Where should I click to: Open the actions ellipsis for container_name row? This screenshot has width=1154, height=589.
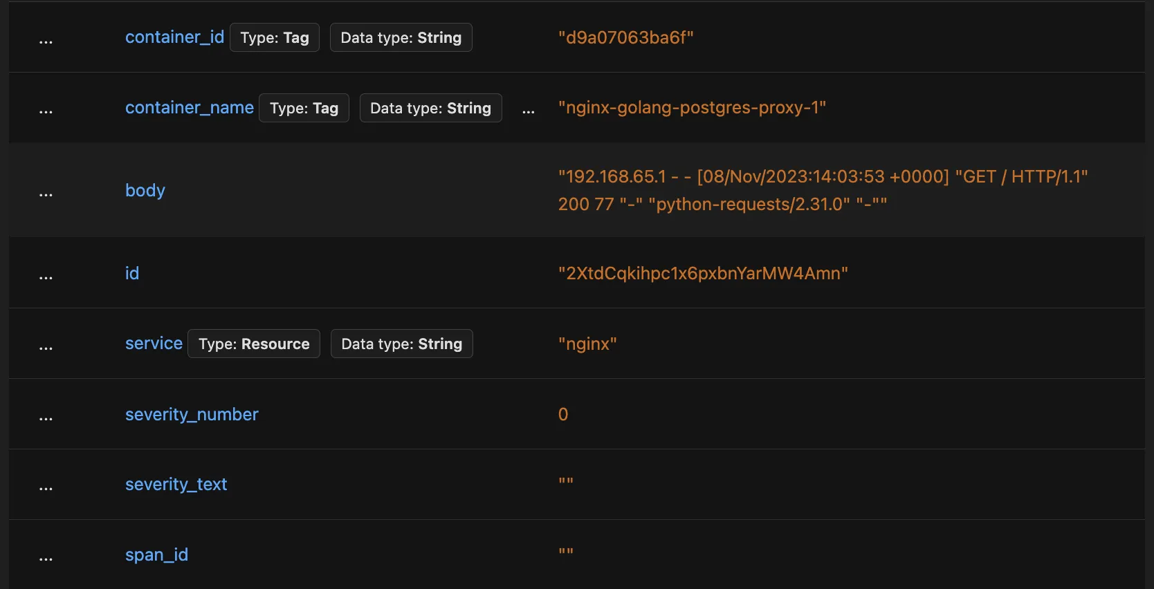click(x=46, y=112)
